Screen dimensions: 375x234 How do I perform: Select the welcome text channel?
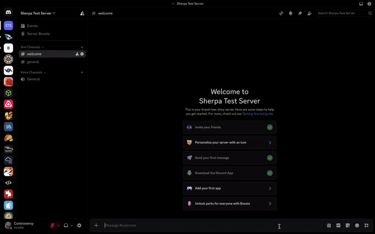[x=52, y=54]
